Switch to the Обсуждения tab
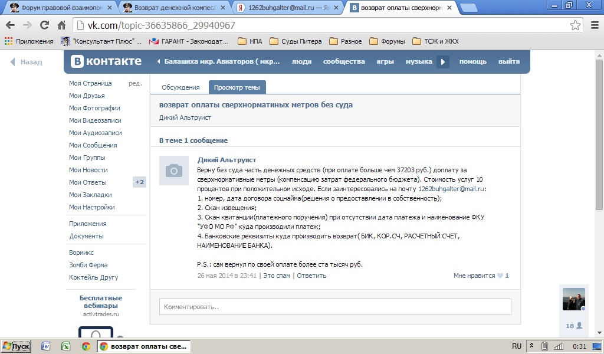604x354 pixels. (x=180, y=87)
